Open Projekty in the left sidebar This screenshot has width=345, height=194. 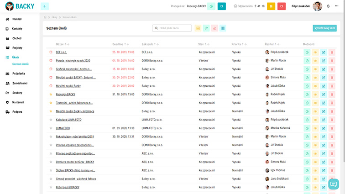point(17,47)
